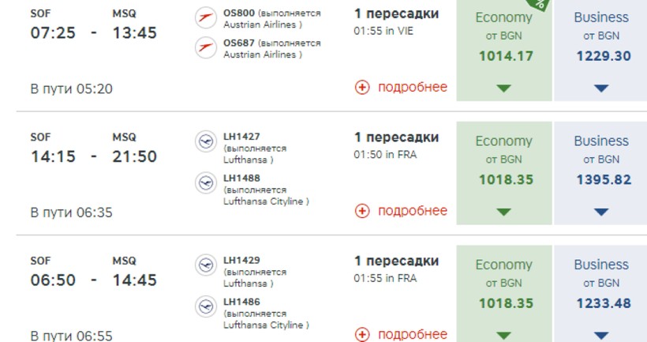Click the Austrian Airlines logo beside OS800

coord(205,18)
